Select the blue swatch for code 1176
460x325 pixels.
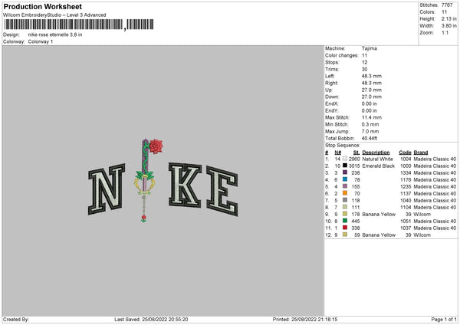pos(345,179)
